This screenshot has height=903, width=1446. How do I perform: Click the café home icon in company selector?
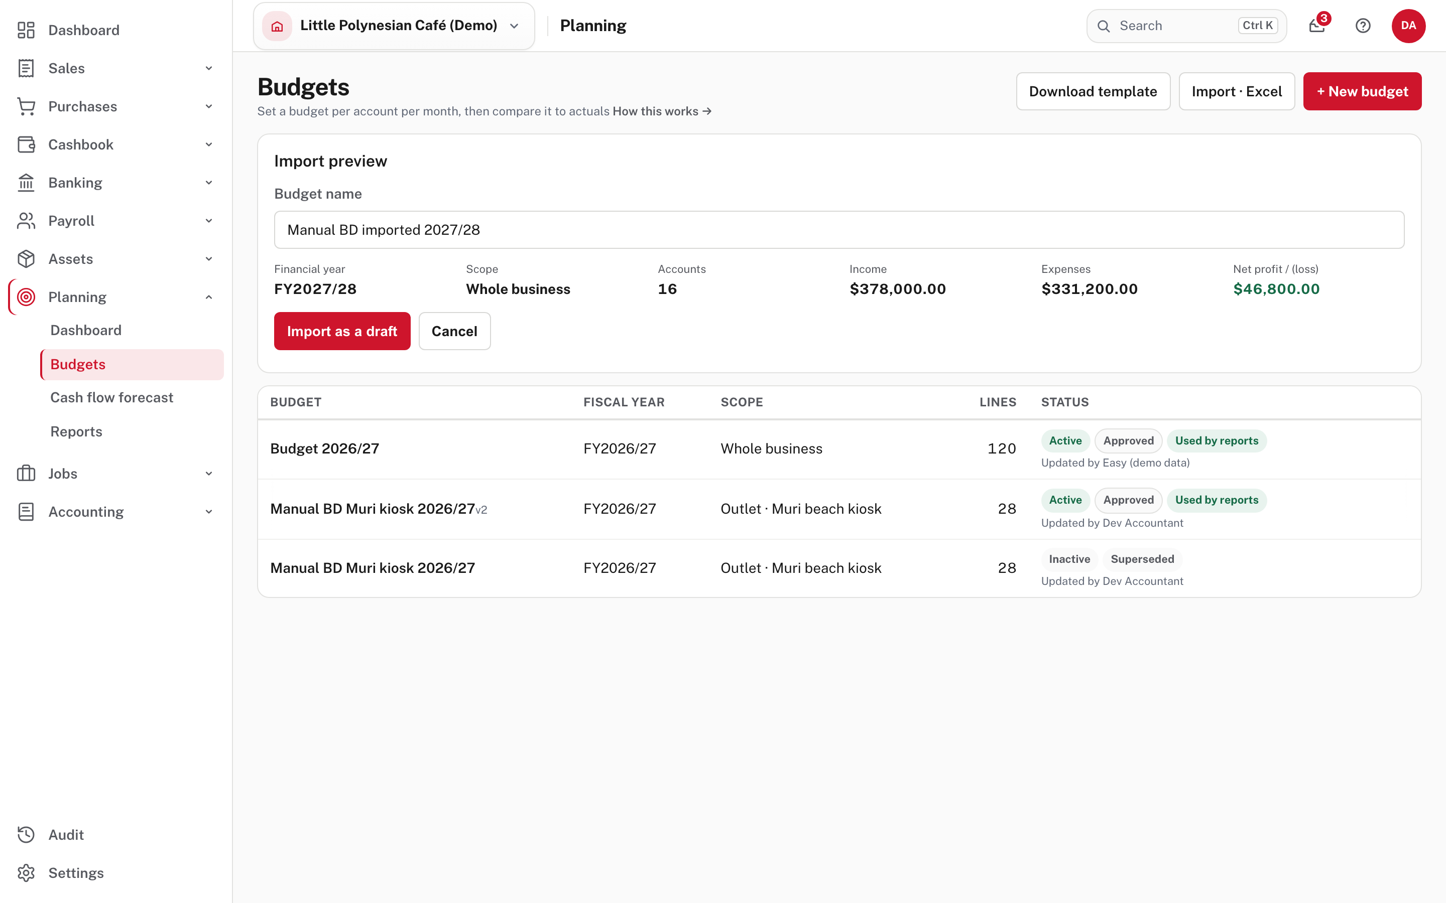pyautogui.click(x=277, y=26)
